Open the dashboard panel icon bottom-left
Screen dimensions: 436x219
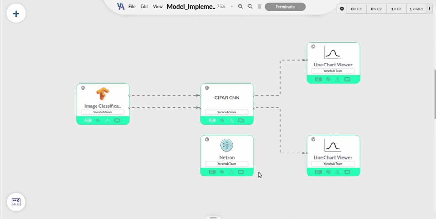point(16,202)
